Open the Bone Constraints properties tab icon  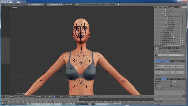(175, 48)
